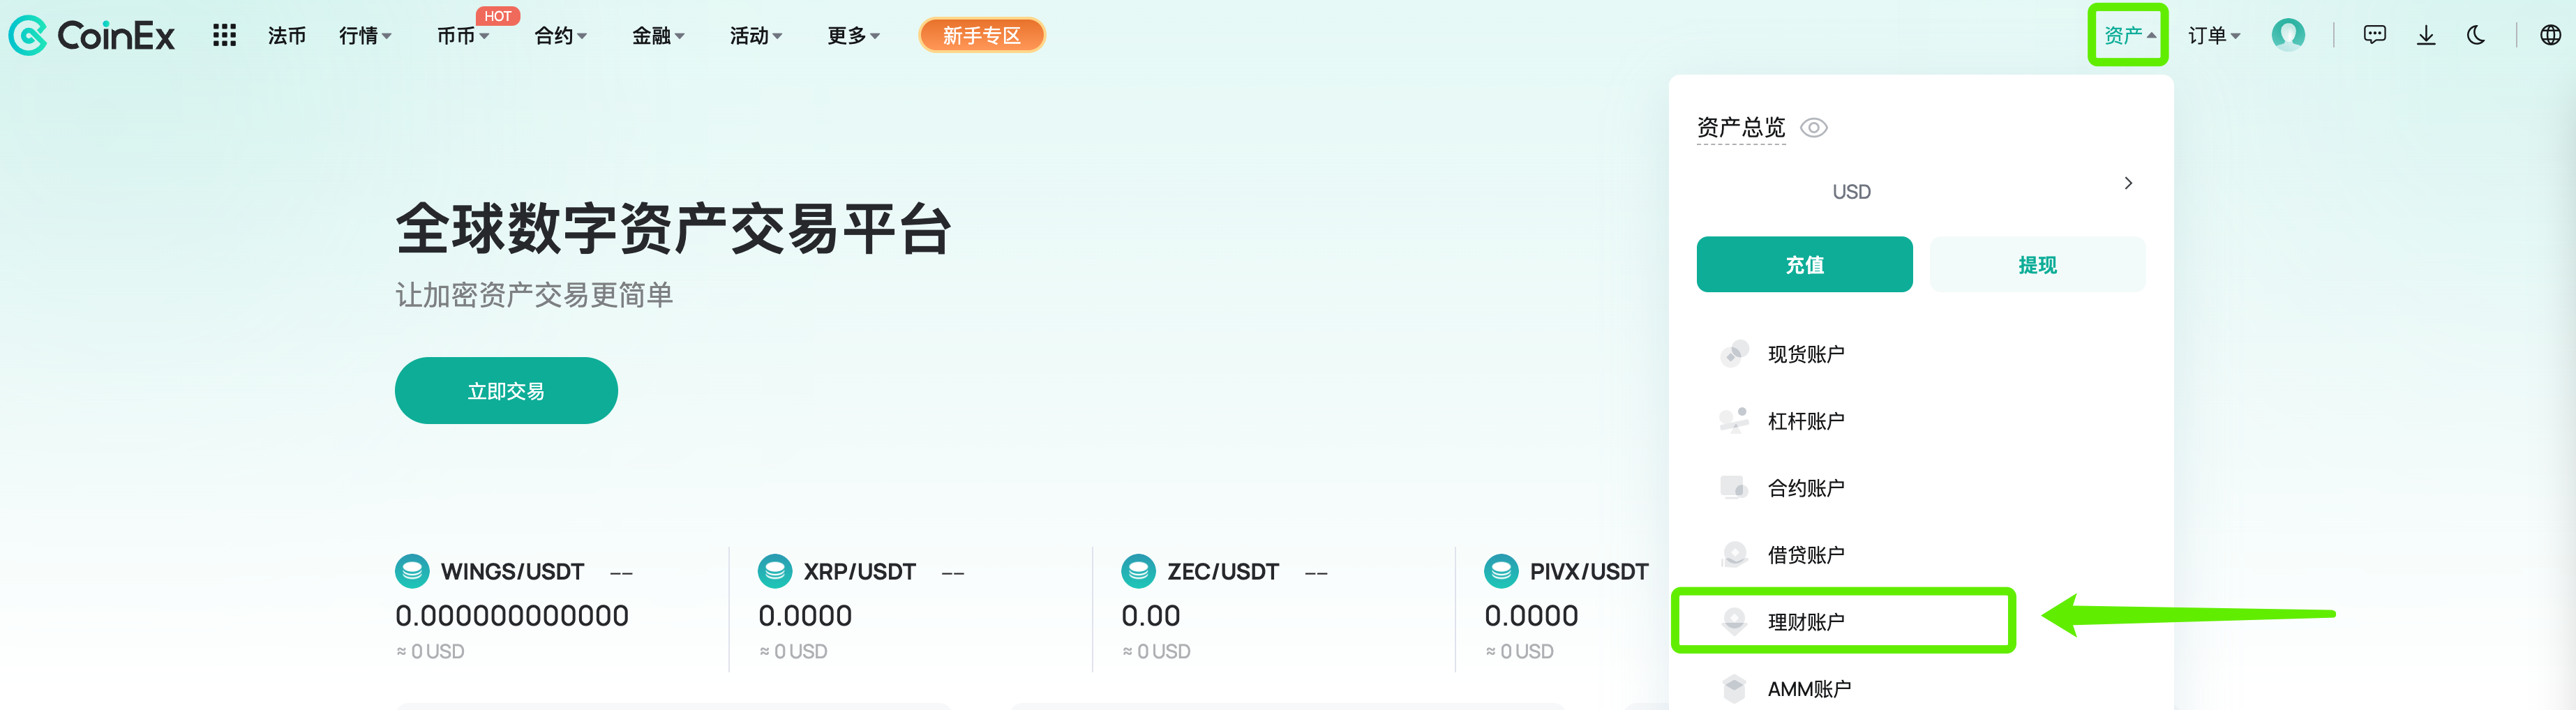Click the CoinEx logo
The image size is (2576, 710).
pos(92,36)
